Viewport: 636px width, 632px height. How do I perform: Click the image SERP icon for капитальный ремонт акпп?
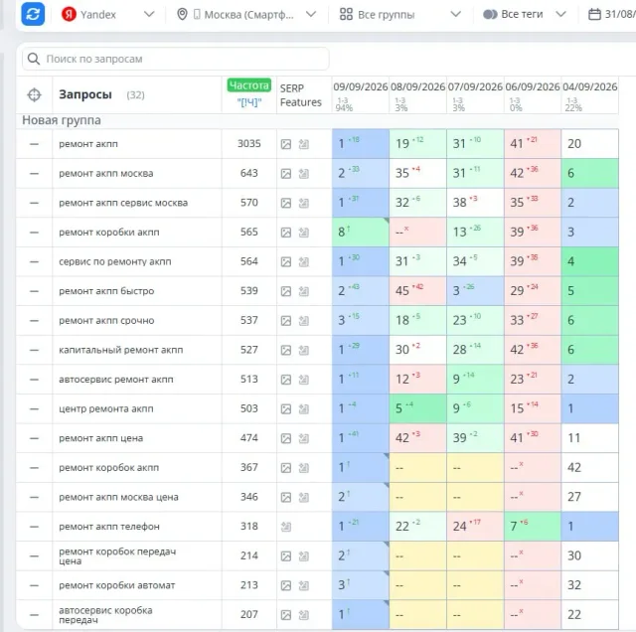pyautogui.click(x=286, y=350)
